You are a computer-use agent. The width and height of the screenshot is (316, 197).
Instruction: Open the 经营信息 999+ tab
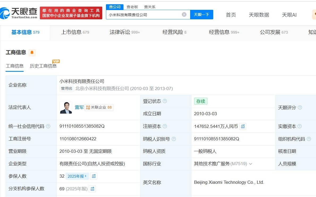click(224, 32)
